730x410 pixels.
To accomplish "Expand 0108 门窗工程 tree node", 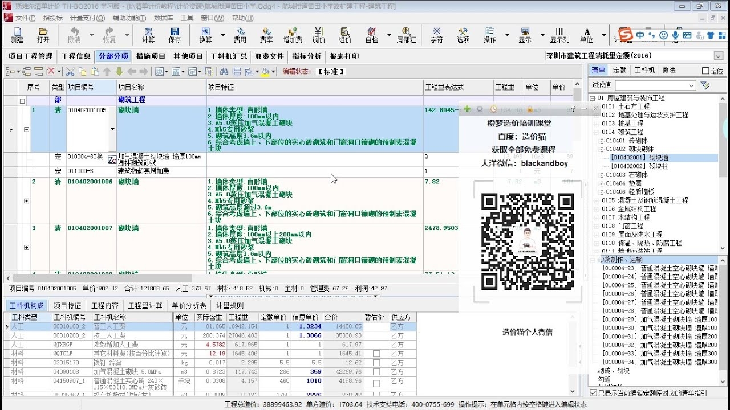I will click(x=597, y=226).
